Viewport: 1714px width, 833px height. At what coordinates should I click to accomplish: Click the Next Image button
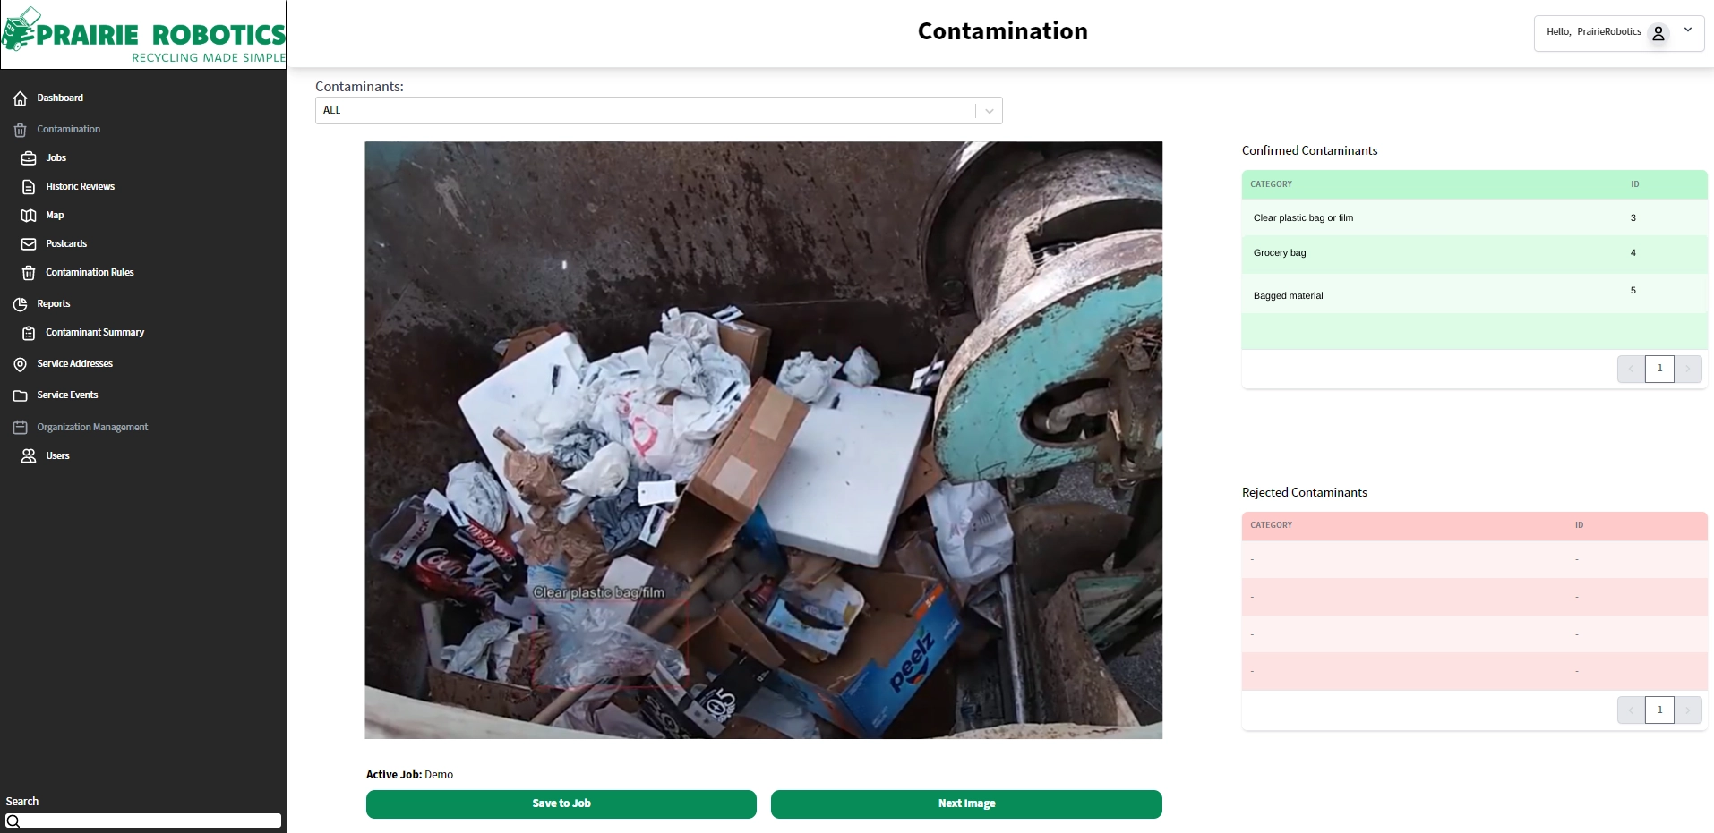click(x=966, y=803)
